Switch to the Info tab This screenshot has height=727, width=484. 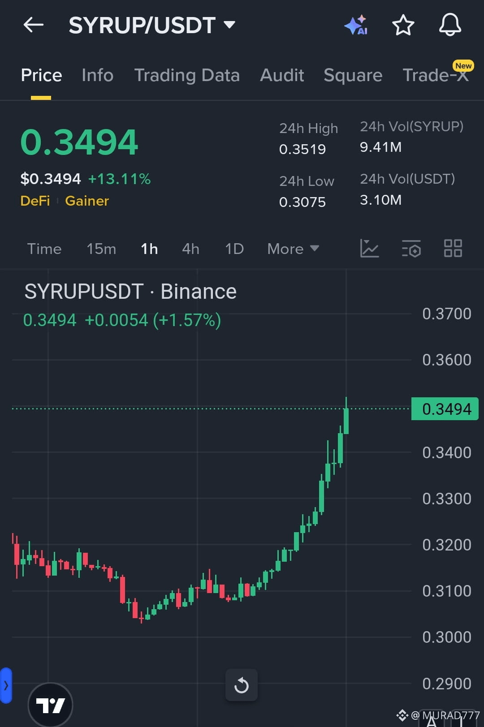(x=97, y=75)
